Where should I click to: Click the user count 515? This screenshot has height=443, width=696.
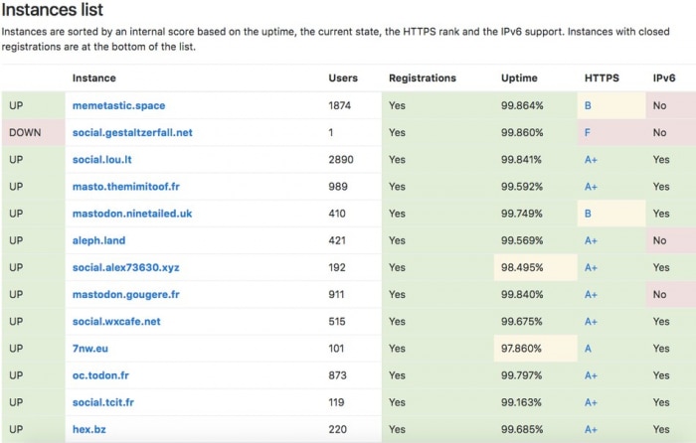337,322
